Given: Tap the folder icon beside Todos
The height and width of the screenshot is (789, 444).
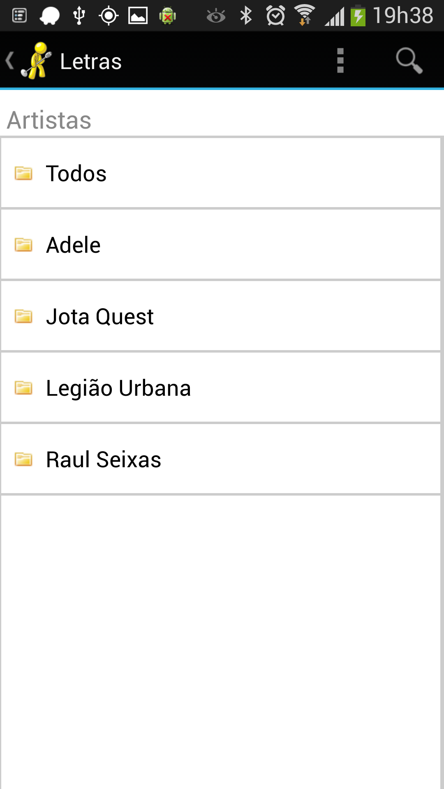Looking at the screenshot, I should point(23,173).
